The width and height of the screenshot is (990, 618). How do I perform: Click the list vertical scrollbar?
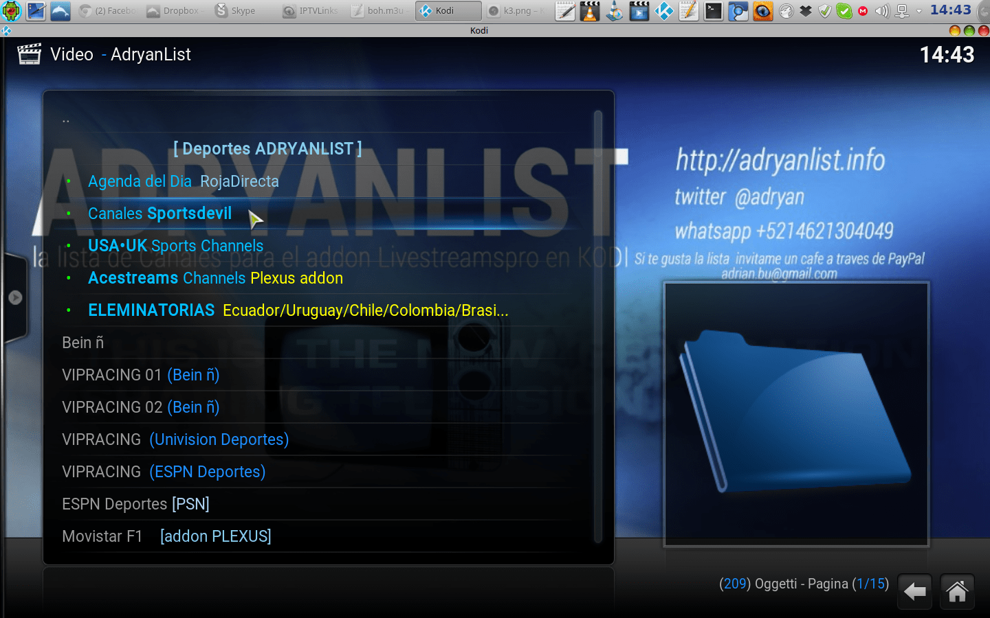598,327
